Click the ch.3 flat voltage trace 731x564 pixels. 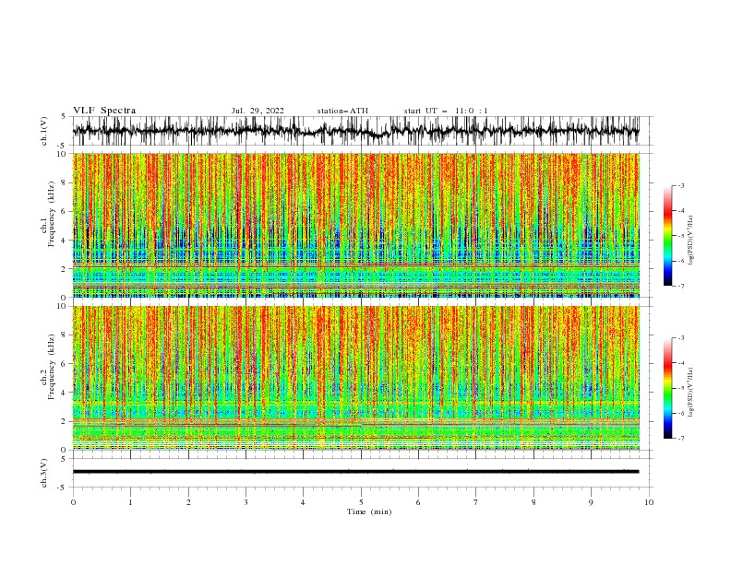point(355,472)
